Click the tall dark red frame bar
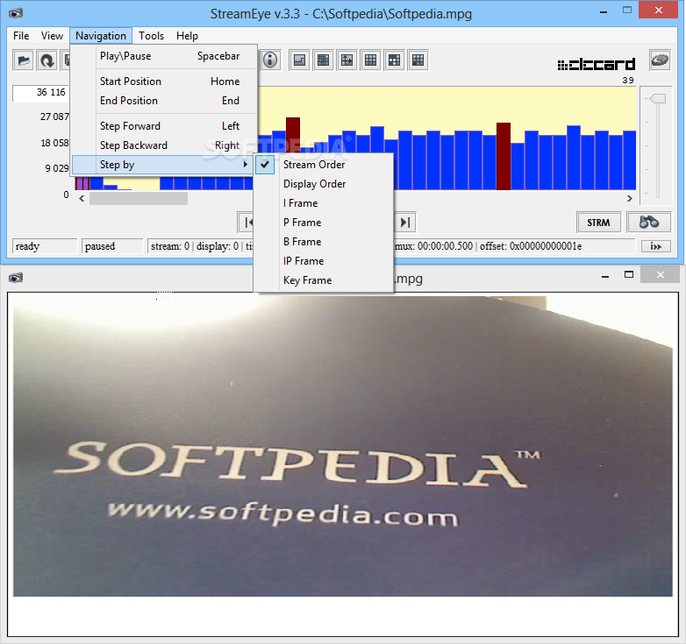Image resolution: width=686 pixels, height=644 pixels. point(293,135)
